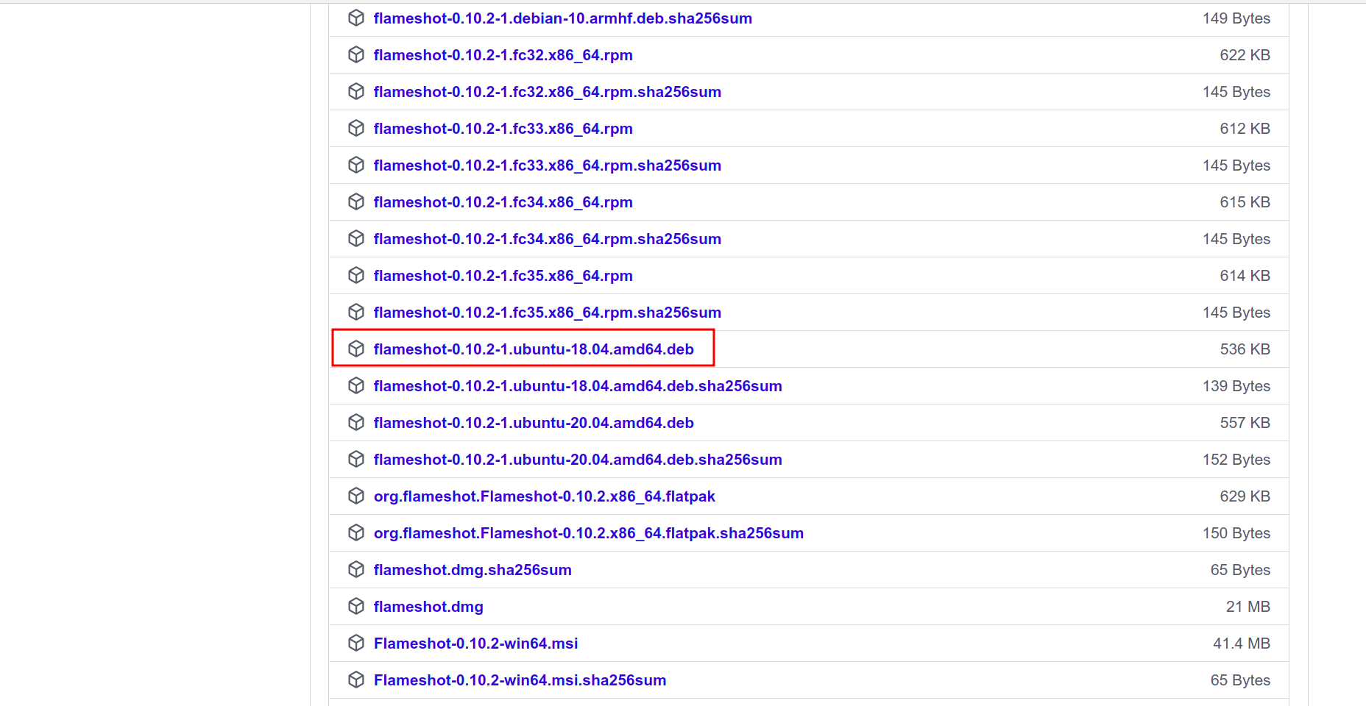Click package icon beside win64.msi.sha256sum
The width and height of the screenshot is (1366, 706).
click(x=356, y=680)
